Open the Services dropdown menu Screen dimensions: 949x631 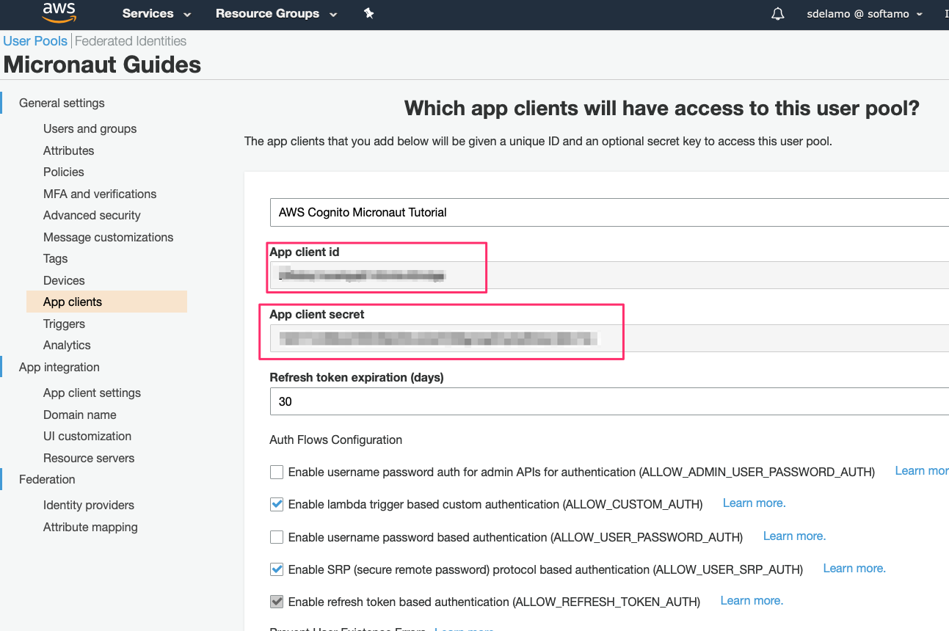point(156,14)
